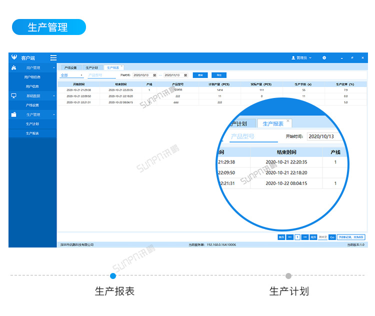The image size is (375, 316).
Task: Click the 管理员 user avatar icon
Action: point(293,57)
